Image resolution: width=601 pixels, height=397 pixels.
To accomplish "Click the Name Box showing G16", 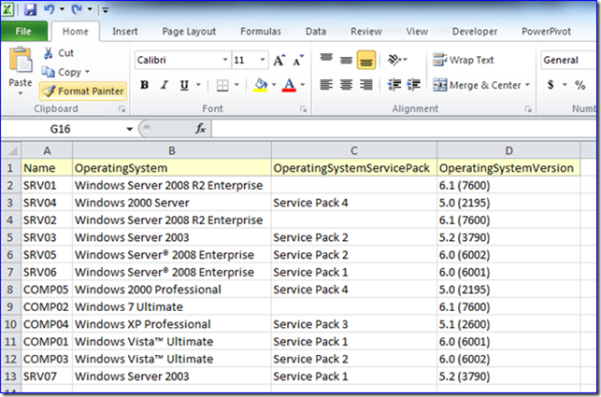I will 61,129.
